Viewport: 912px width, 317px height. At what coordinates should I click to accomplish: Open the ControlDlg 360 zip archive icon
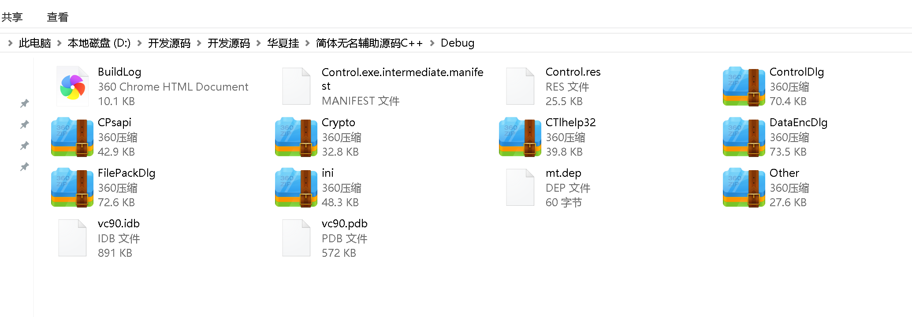(x=744, y=86)
